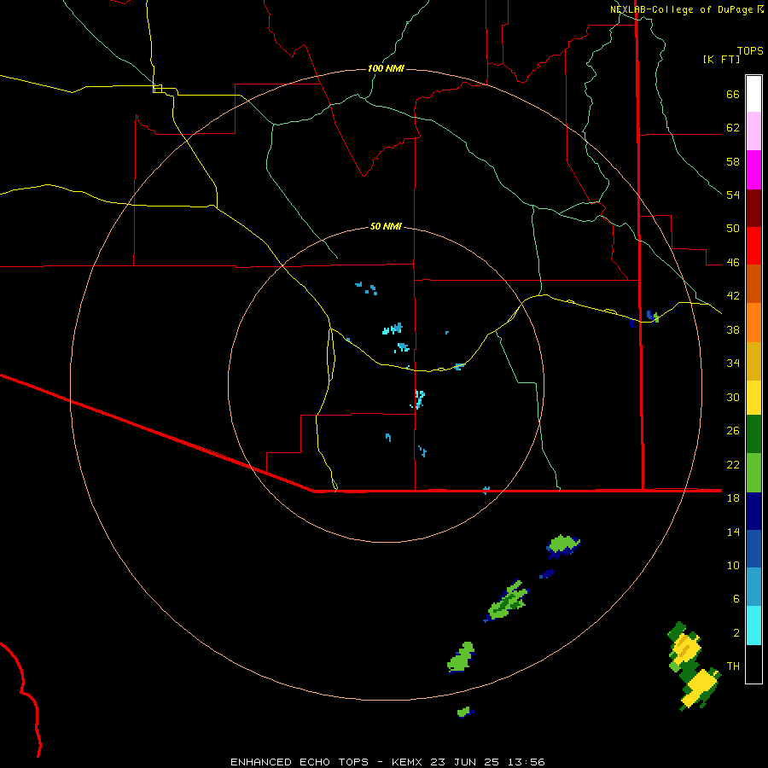Click the dark orange legend swatch
This screenshot has height=768, width=768.
[x=753, y=283]
